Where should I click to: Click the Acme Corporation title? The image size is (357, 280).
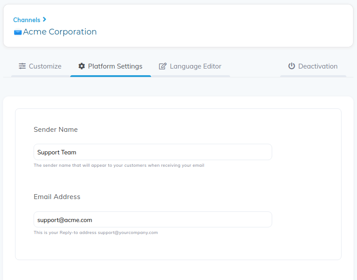click(60, 32)
